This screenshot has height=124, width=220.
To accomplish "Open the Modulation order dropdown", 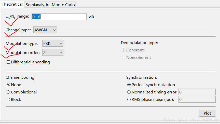I will [x=53, y=53].
